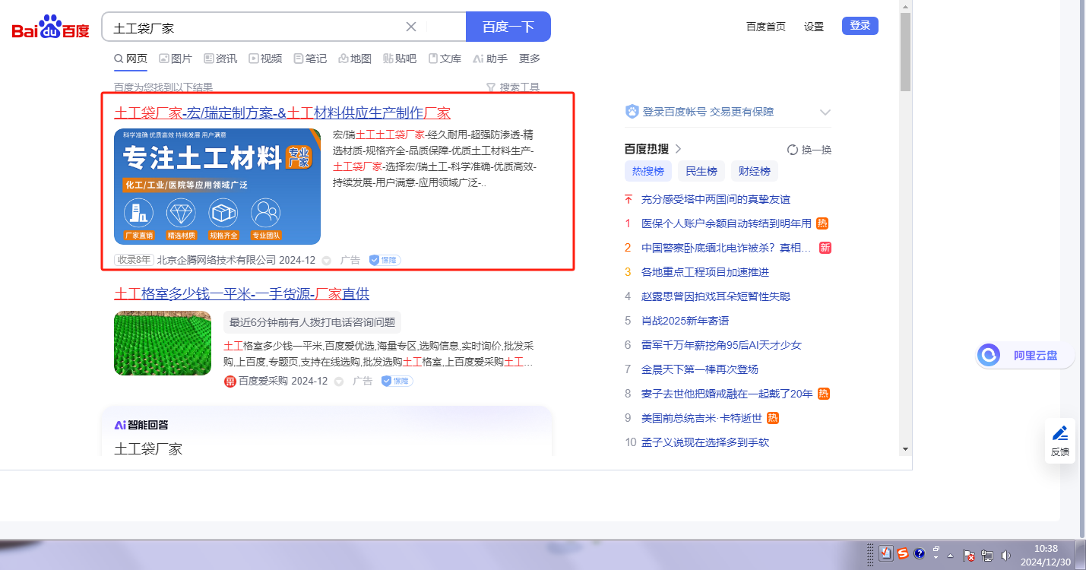
Task: Switch to the 图片 search tab
Action: tap(176, 59)
